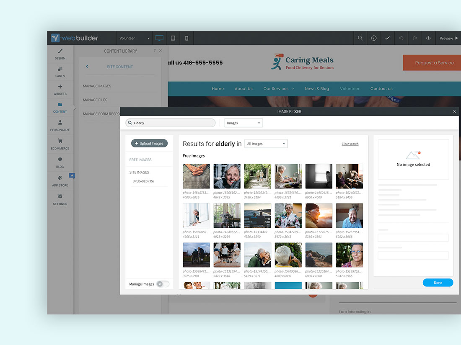
Task: Open the Volunteer page selector dropdown
Action: 134,38
